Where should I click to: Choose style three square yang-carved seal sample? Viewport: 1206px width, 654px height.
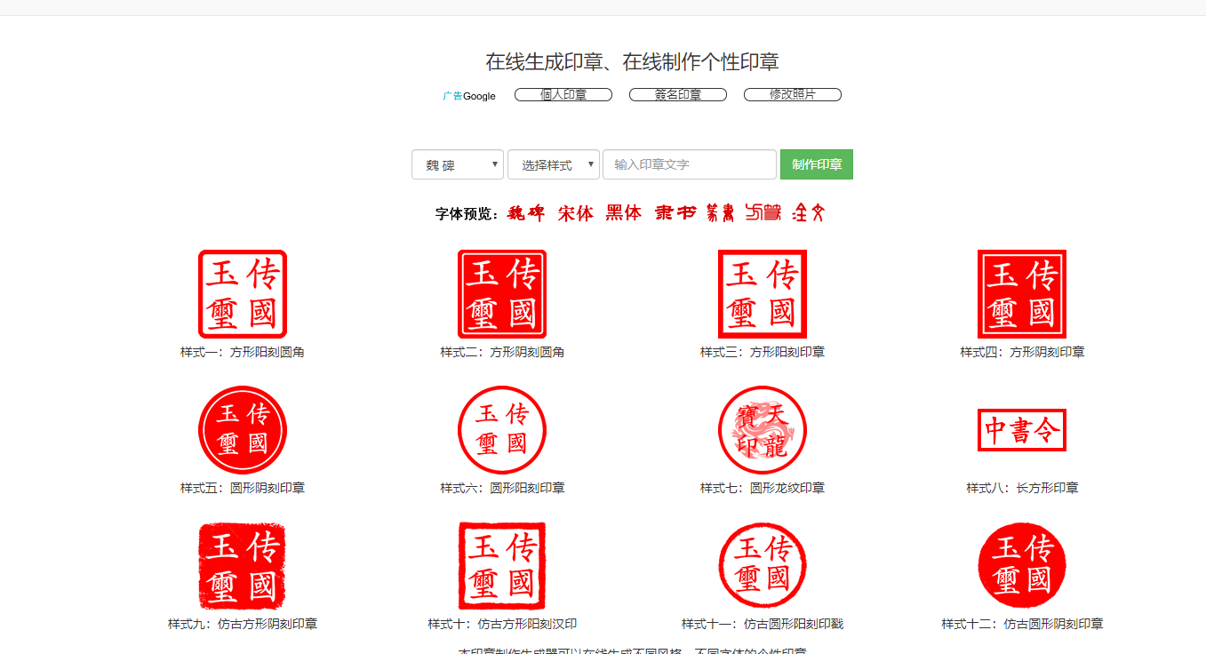(762, 294)
